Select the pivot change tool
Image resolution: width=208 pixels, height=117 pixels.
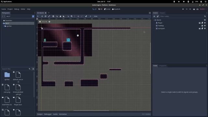[x=57, y=16]
